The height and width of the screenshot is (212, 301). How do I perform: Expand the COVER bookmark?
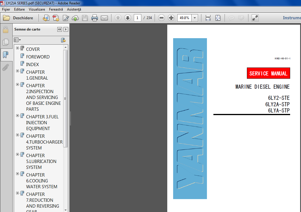point(17,48)
